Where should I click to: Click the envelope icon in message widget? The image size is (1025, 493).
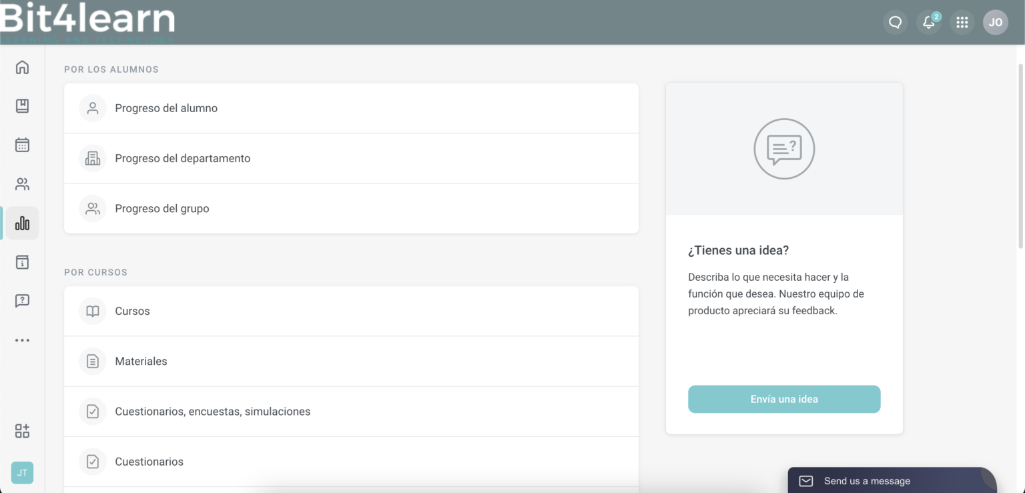[x=806, y=481]
